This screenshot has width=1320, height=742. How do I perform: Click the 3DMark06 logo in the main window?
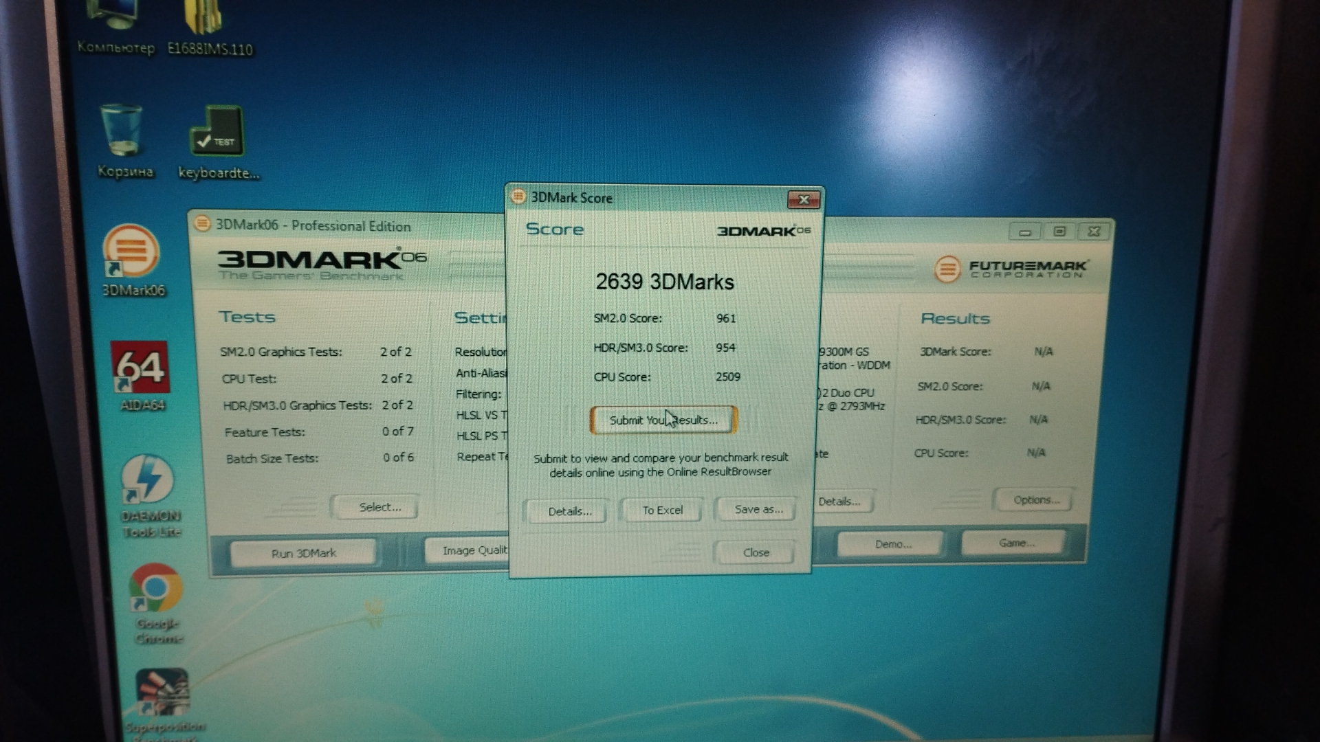click(x=322, y=264)
